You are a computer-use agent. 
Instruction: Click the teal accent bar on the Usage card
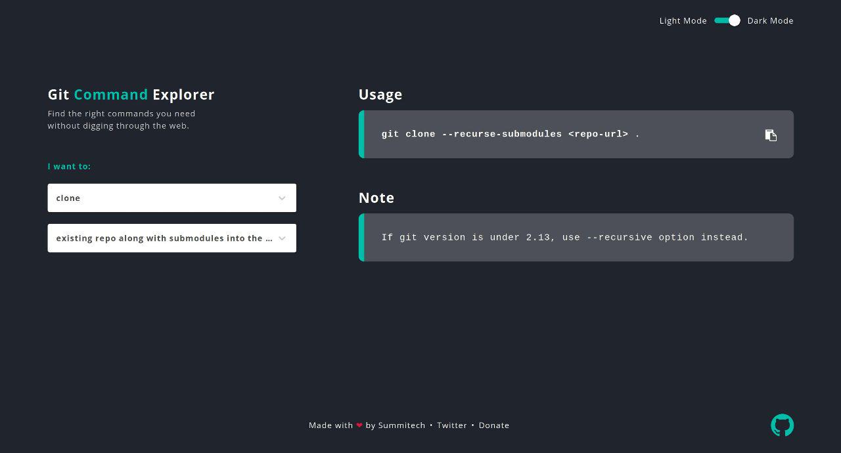(361, 134)
